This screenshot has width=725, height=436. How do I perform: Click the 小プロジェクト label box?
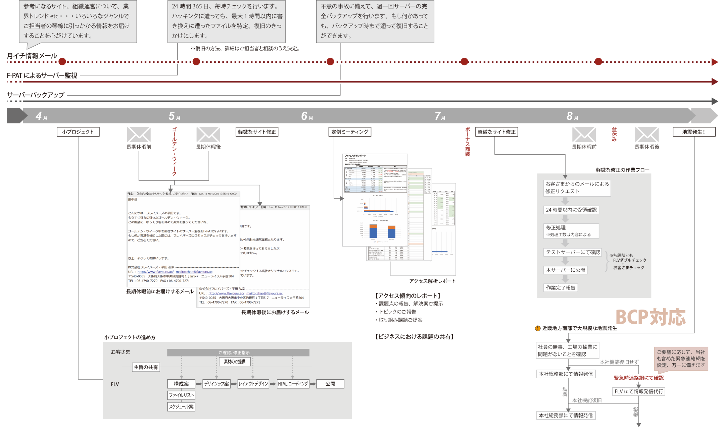click(78, 132)
